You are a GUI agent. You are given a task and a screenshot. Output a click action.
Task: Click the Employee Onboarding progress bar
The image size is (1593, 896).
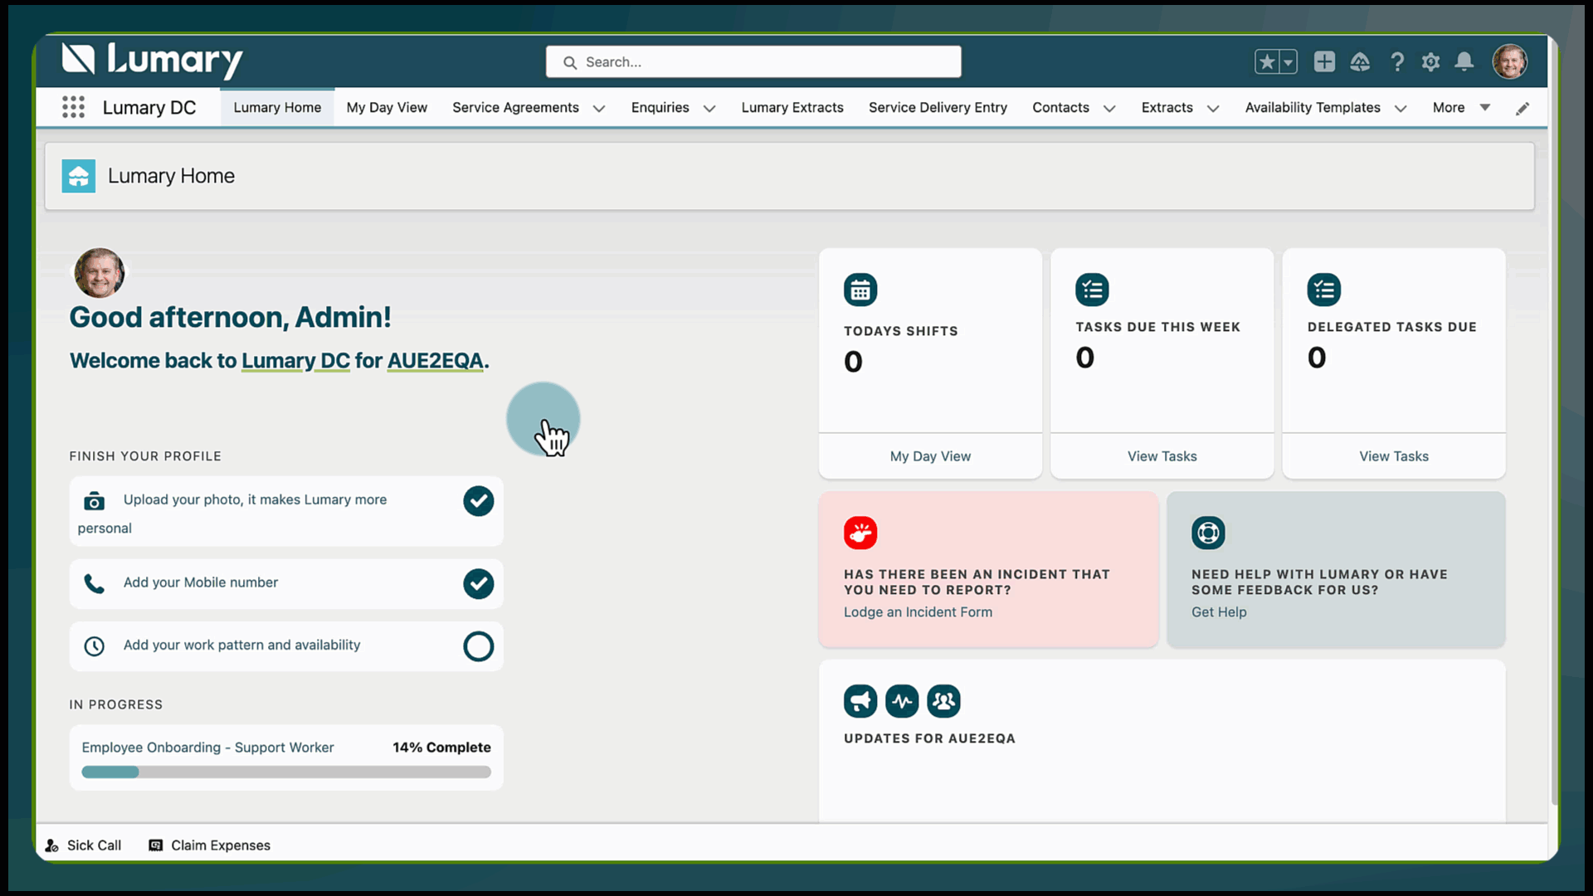[286, 772]
